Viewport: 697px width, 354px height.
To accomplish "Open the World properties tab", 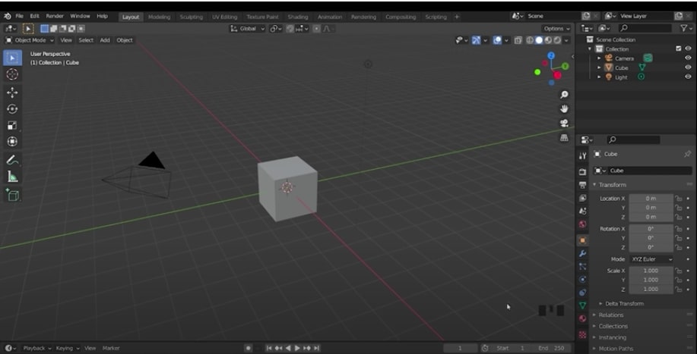I will point(583,224).
